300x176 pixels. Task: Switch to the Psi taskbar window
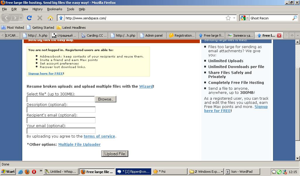click(170, 172)
